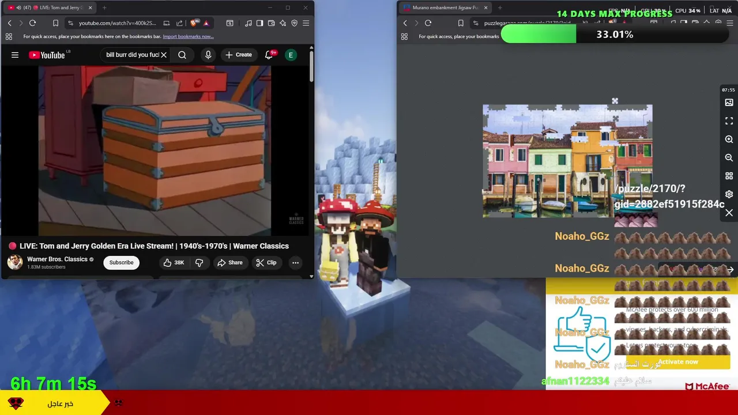Go to the YouTube home logo
738x415 pixels.
(x=47, y=55)
